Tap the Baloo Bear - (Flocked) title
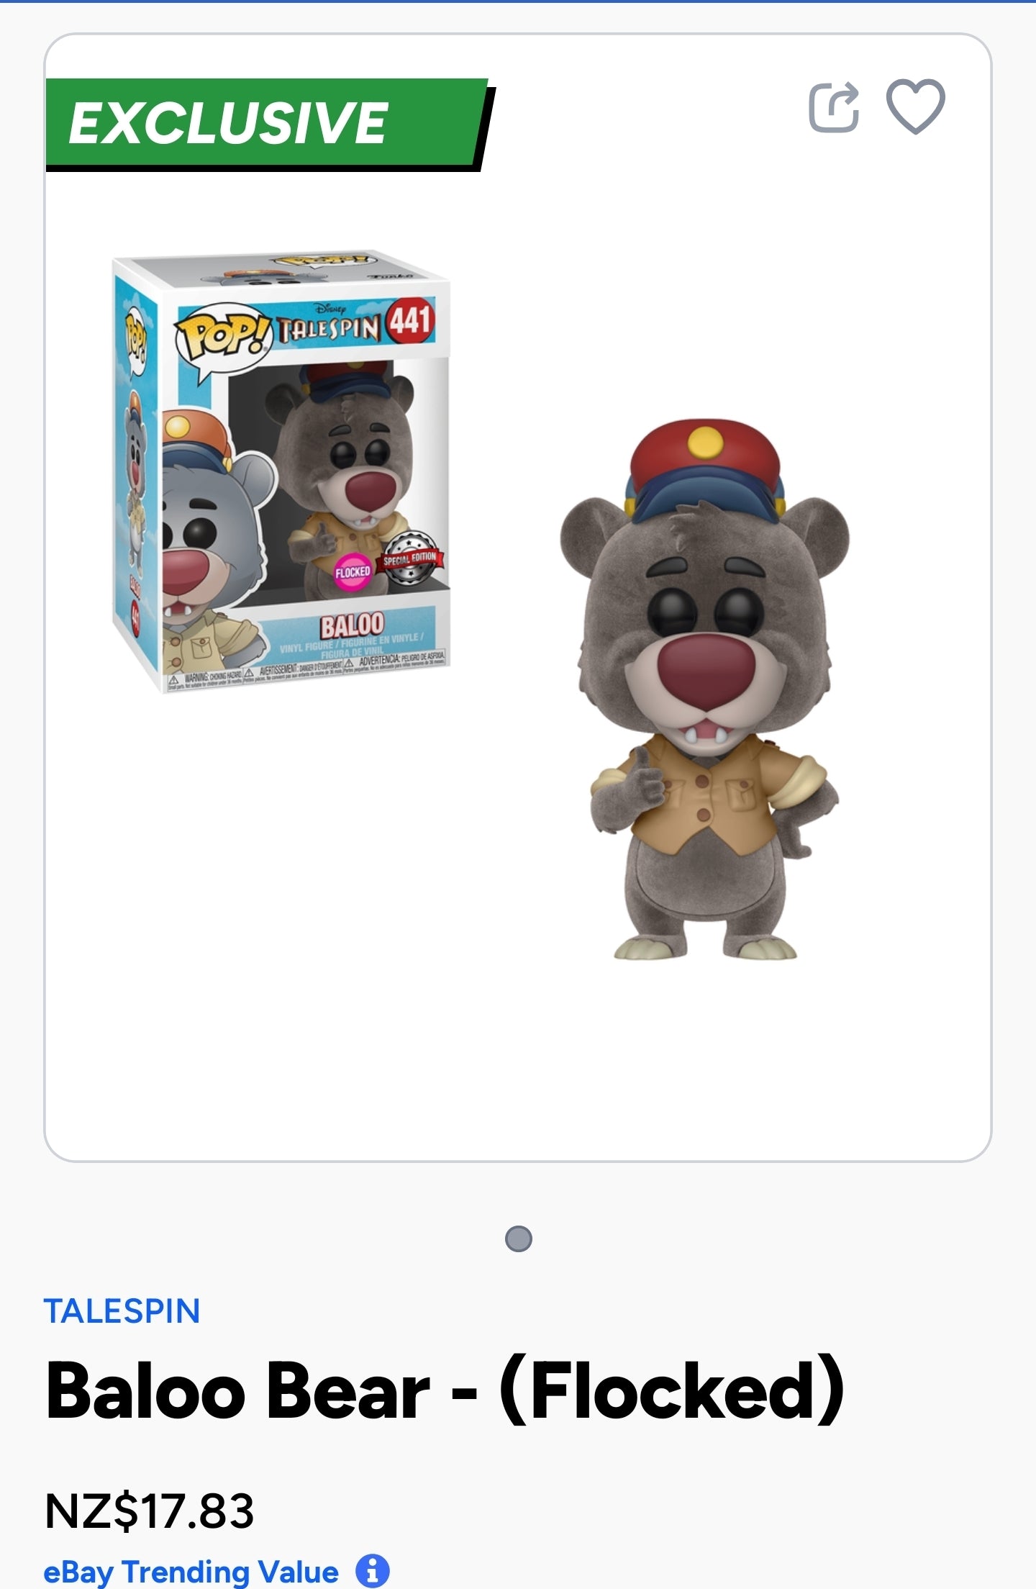The height and width of the screenshot is (1589, 1036). (445, 1391)
